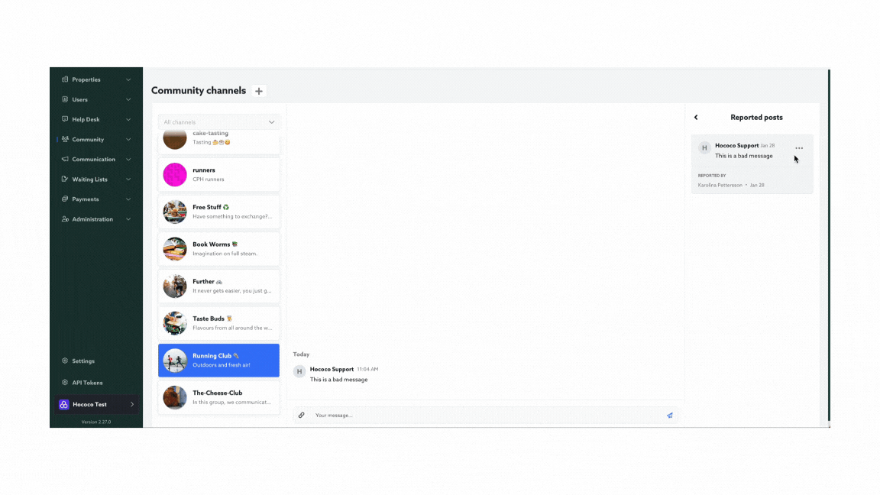The image size is (880, 495).
Task: Open the Communication sidebar menu item
Action: [93, 160]
